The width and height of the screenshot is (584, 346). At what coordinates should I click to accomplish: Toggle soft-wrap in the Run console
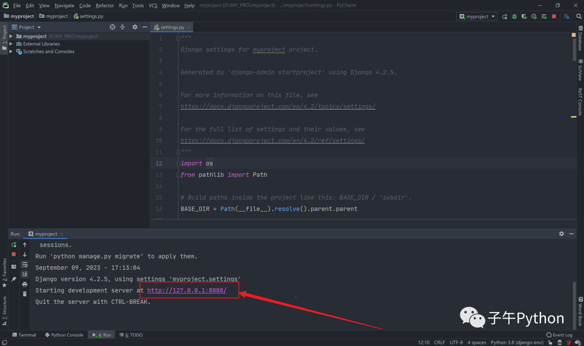pyautogui.click(x=24, y=264)
